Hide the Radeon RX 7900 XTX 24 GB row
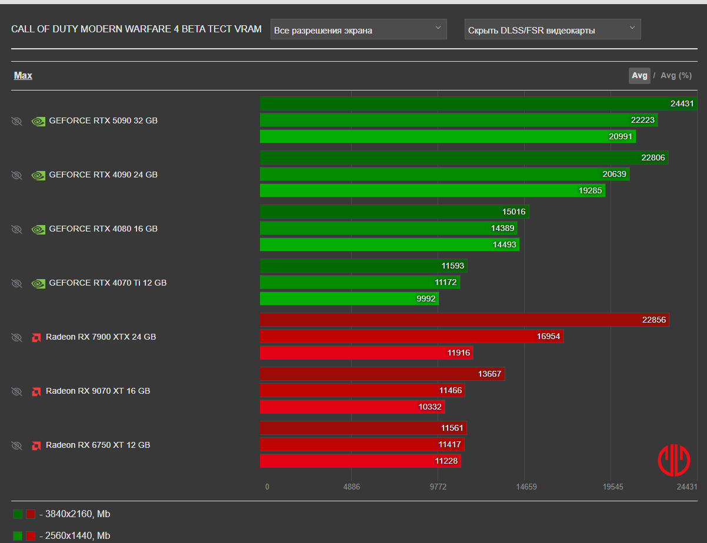Screen dimensions: 707x543 16,337
